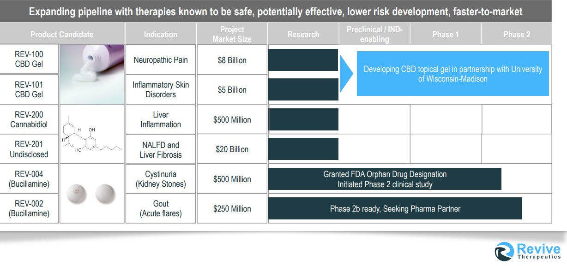Click the dark research progress bar for Liver Inflammation
Image resolution: width=567 pixels, height=266 pixels.
(x=303, y=119)
